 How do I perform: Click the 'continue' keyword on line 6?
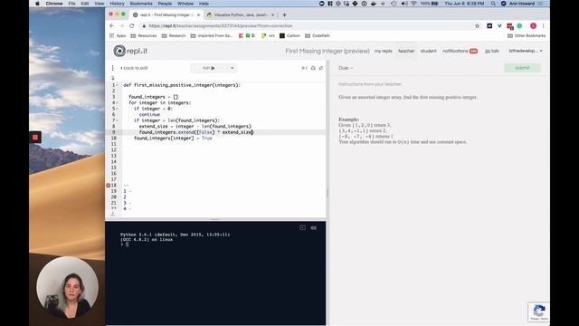coord(149,115)
